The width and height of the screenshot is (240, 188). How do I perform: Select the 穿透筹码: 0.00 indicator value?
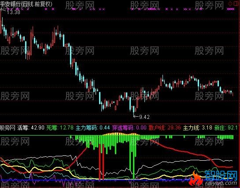[x=129, y=128]
